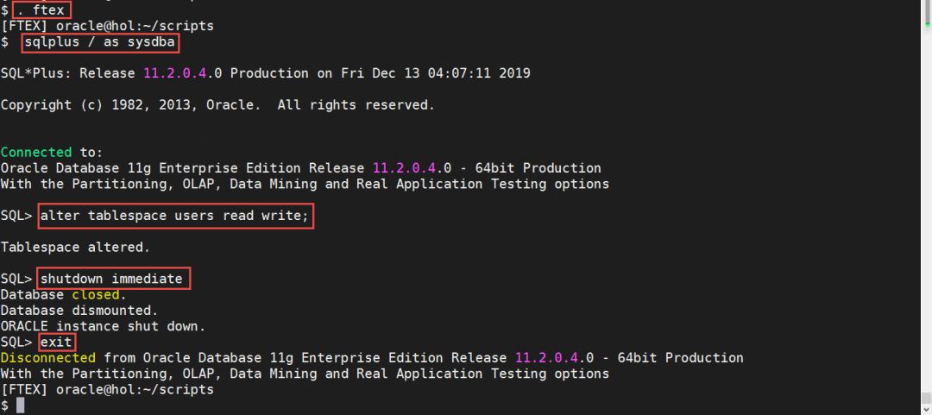932x415 pixels.
Task: Click the 'ORACLE instance shut down.' line
Action: coord(104,326)
